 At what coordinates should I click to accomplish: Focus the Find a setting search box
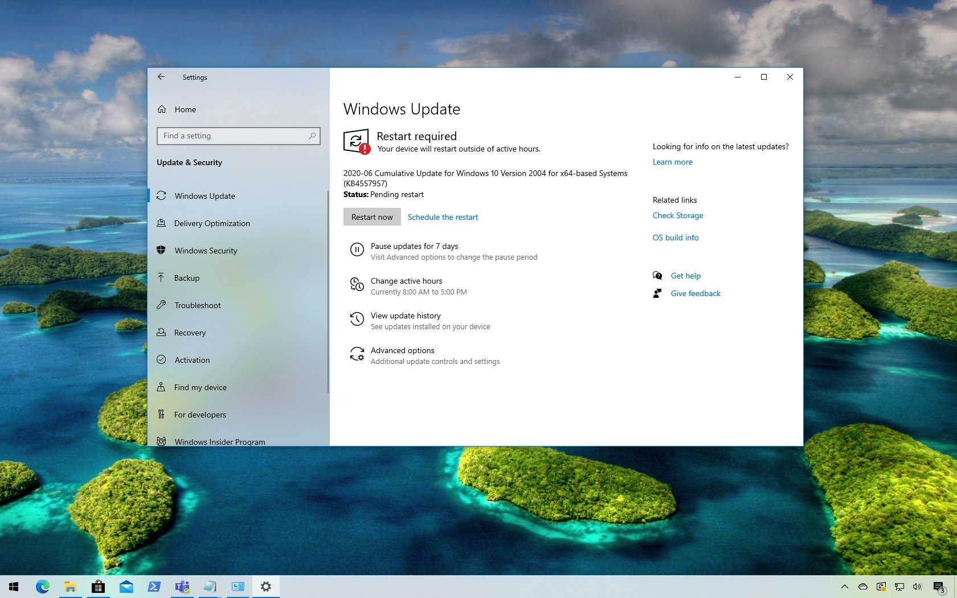[x=238, y=136]
